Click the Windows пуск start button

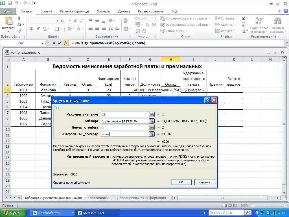[x=13, y=213]
